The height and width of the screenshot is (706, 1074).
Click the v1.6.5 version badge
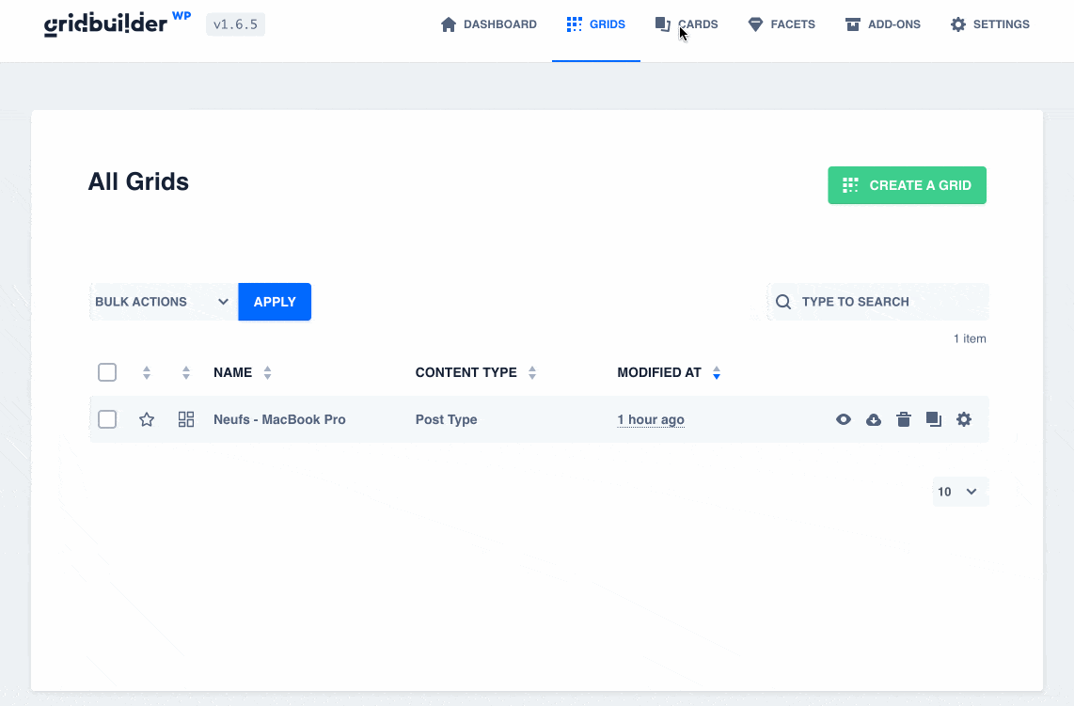coord(236,24)
